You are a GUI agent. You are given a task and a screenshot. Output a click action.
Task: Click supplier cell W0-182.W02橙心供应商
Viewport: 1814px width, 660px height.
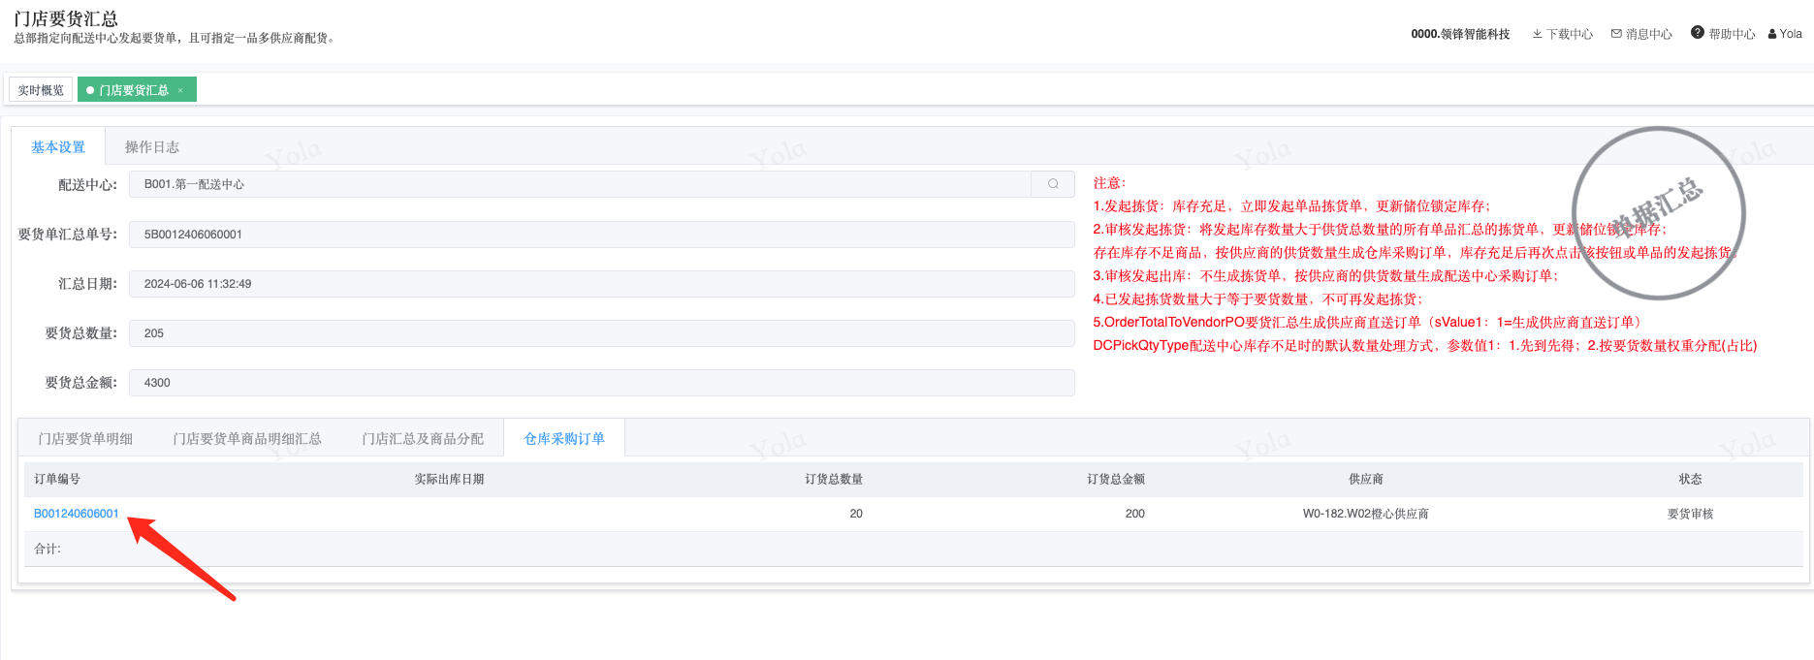[1366, 514]
